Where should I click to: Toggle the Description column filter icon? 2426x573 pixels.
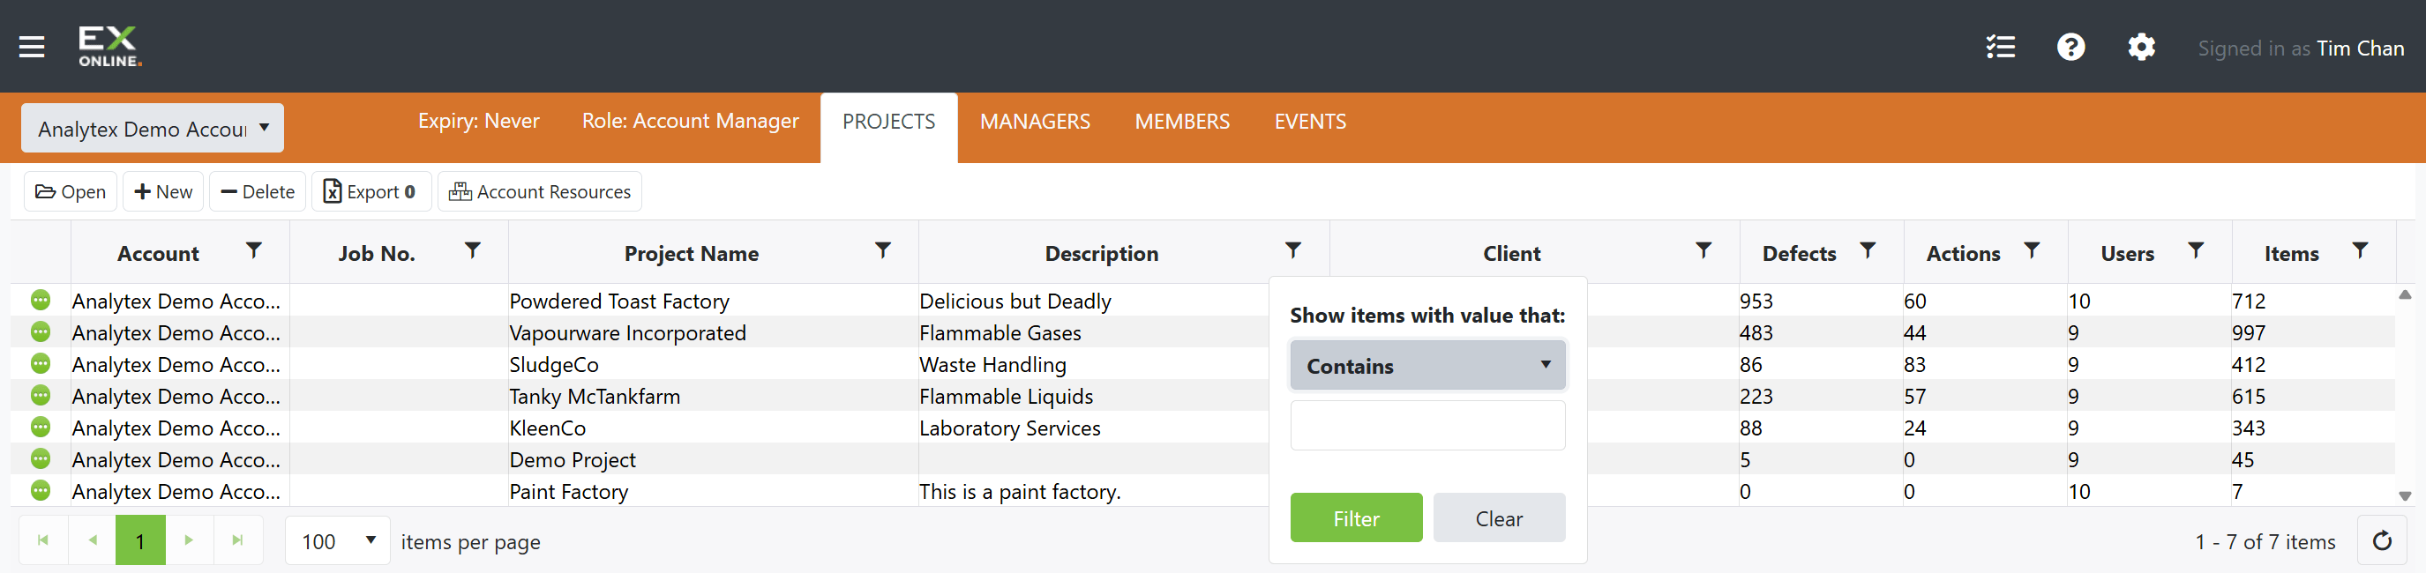pos(1293,250)
